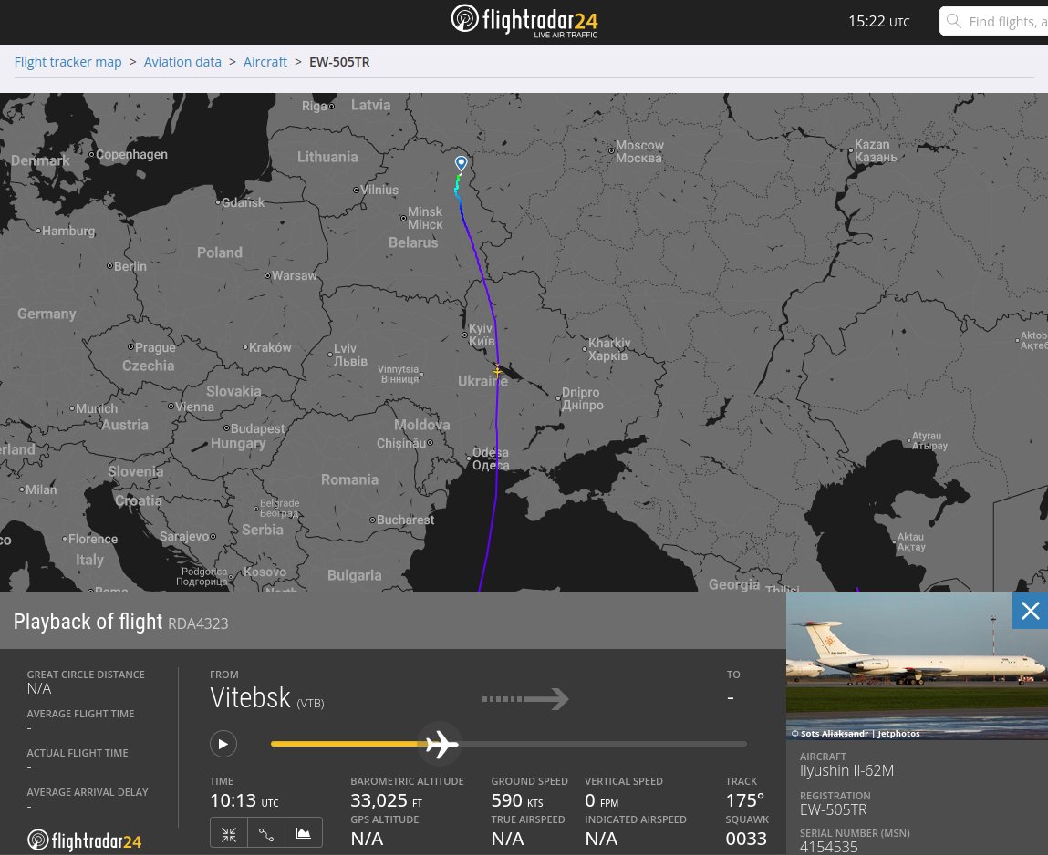The image size is (1048, 855).
Task: Click the search magnifier icon
Action: (954, 21)
